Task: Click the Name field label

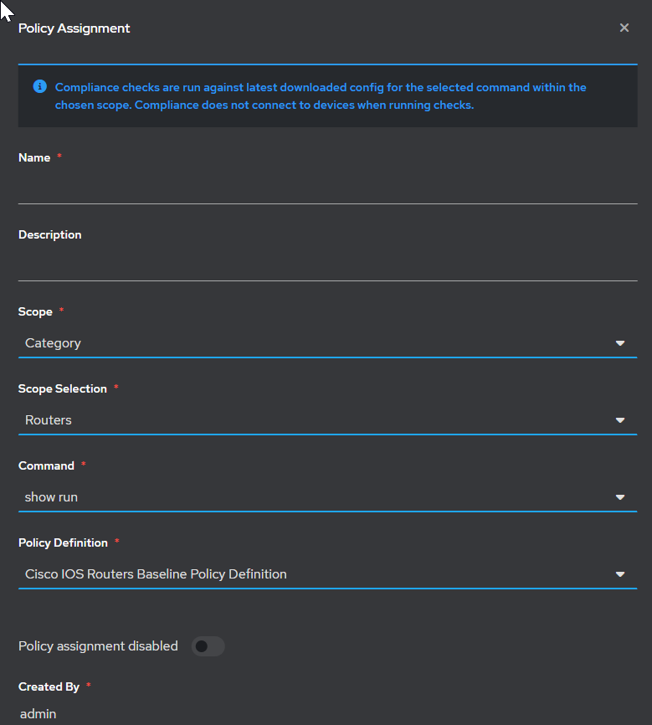Action: click(x=34, y=157)
